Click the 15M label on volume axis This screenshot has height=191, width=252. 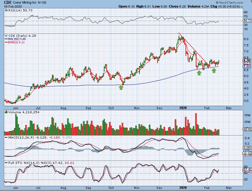(x=248, y=115)
